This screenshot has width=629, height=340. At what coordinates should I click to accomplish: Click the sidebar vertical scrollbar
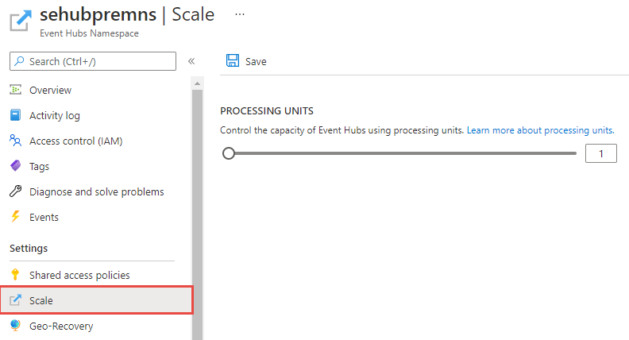198,199
